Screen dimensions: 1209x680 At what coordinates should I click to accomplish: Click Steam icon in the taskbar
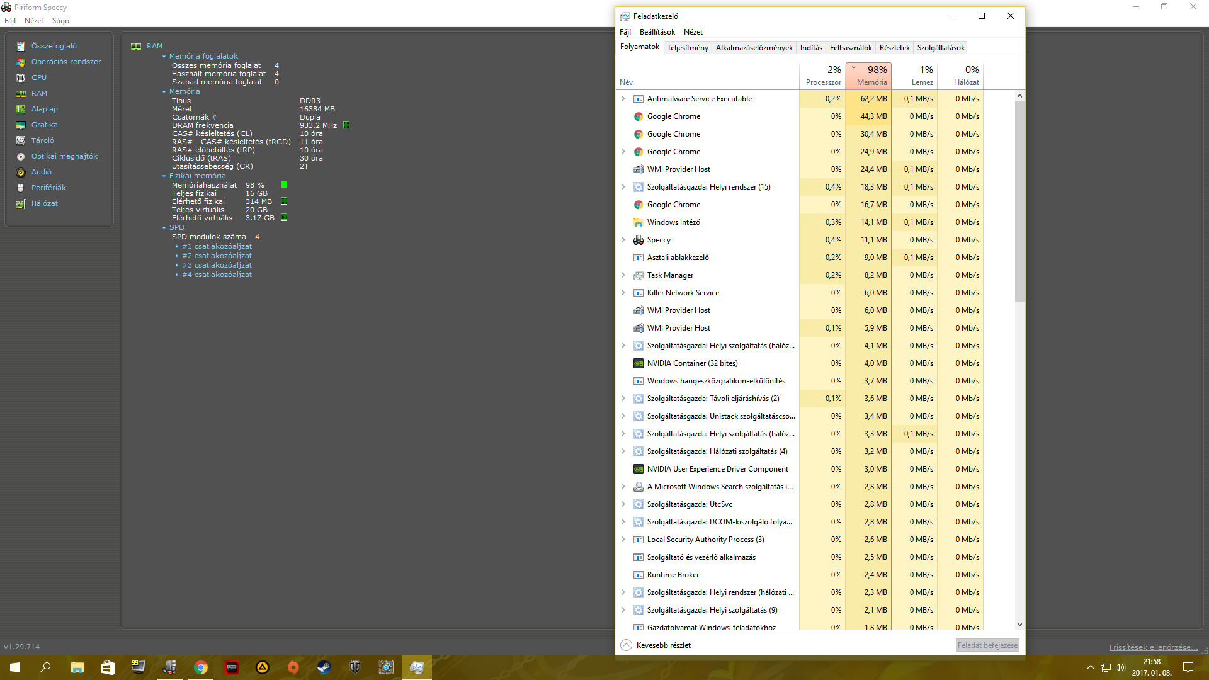pos(324,667)
